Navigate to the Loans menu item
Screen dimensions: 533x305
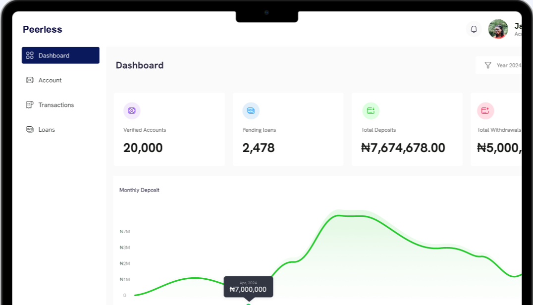47,130
